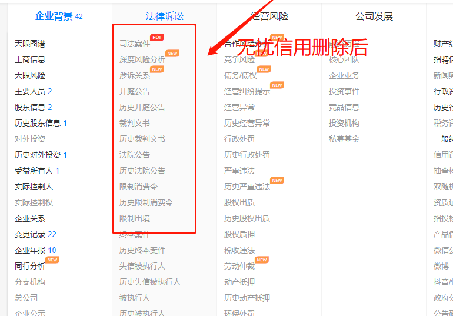Click NEW badge on 历史严重违法

(277, 180)
